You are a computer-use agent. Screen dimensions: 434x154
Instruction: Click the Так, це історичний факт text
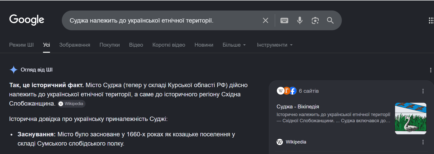[46, 85]
